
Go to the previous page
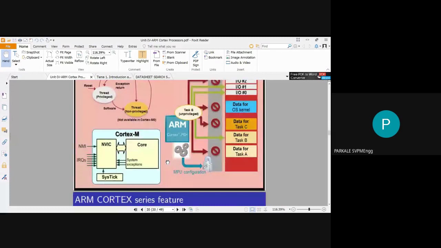pyautogui.click(x=142, y=209)
